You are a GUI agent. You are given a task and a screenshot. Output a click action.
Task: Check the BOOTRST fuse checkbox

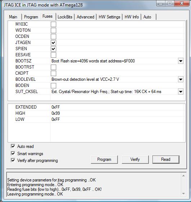[x=53, y=67]
